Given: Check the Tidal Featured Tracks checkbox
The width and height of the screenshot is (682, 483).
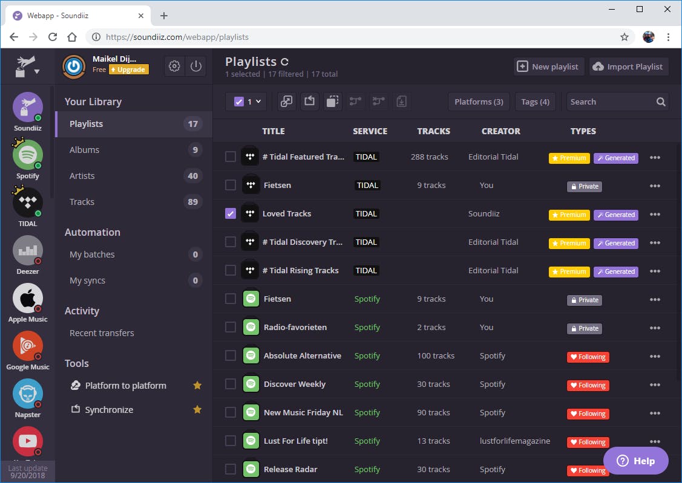Looking at the screenshot, I should click(x=231, y=157).
